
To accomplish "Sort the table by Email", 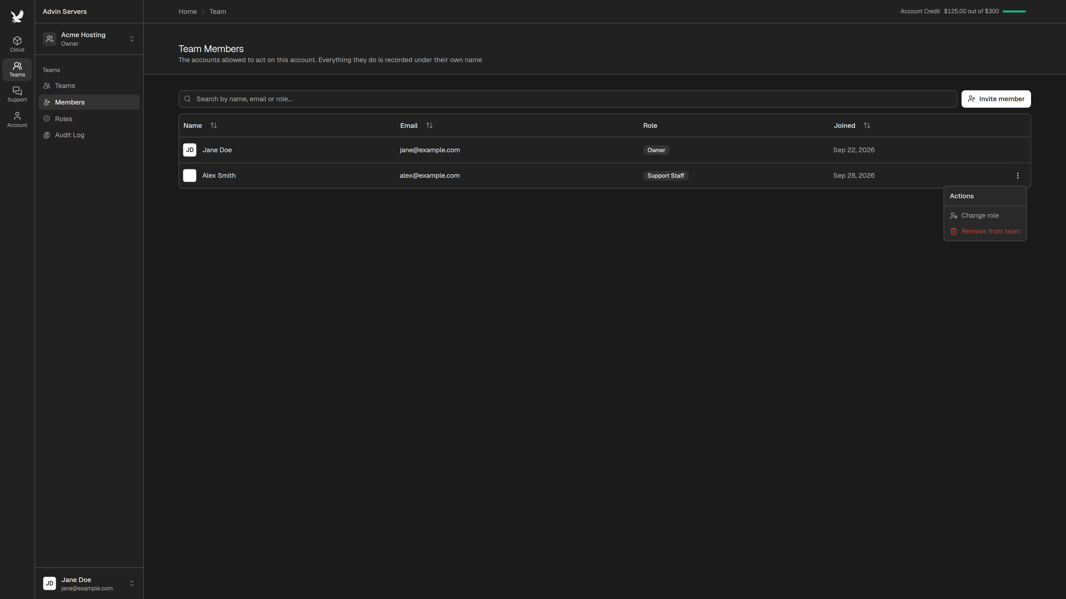I will (x=429, y=125).
